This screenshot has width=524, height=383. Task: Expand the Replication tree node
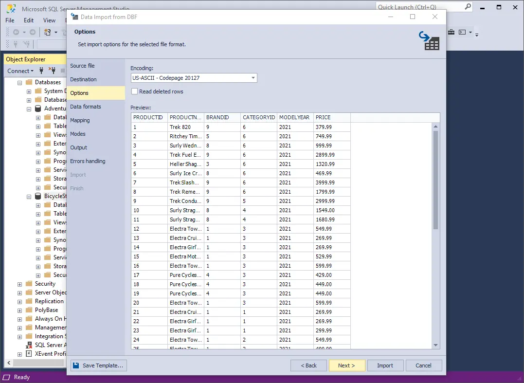coord(20,301)
